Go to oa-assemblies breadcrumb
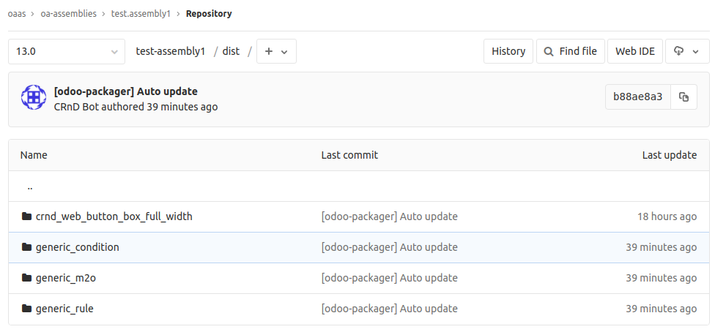This screenshot has height=332, width=715. (68, 14)
